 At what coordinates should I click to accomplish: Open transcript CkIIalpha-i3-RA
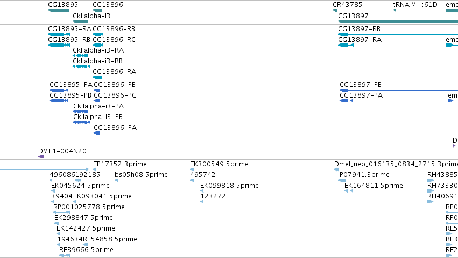pyautogui.click(x=98, y=50)
